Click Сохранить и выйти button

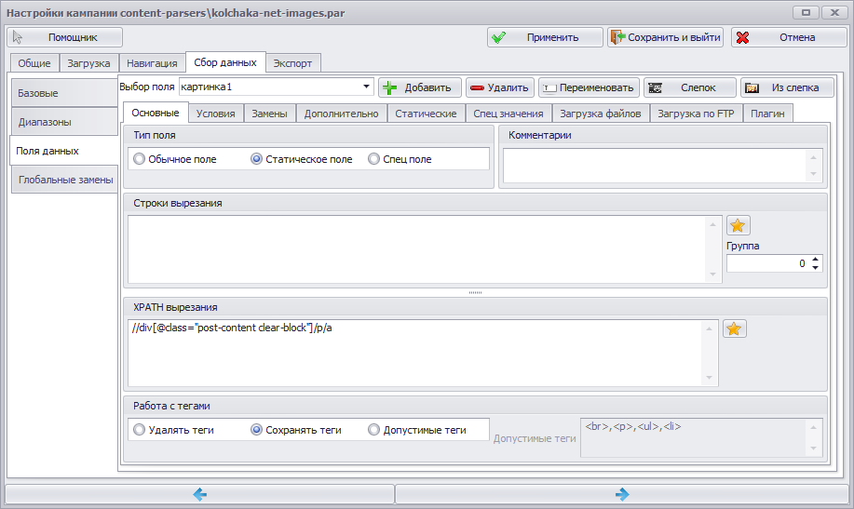tap(665, 37)
